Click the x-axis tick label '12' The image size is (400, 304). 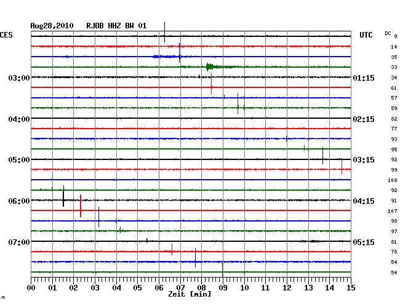coord(287,288)
